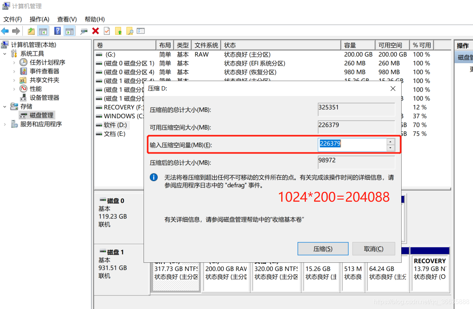The height and width of the screenshot is (309, 473).
Task: Click the checklist settings toolbar icon
Action: pyautogui.click(x=141, y=31)
